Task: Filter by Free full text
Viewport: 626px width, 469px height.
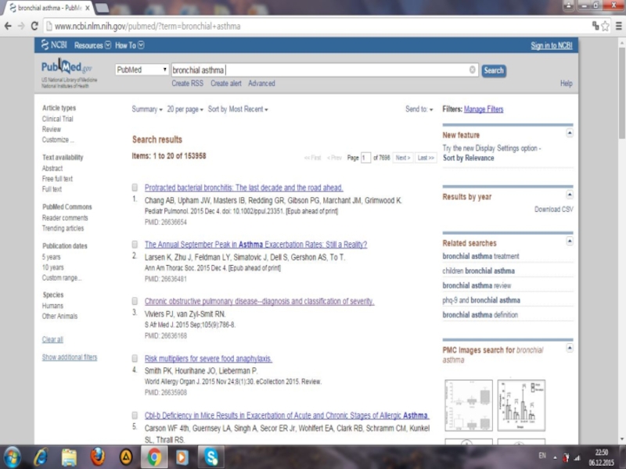Action: 57,179
